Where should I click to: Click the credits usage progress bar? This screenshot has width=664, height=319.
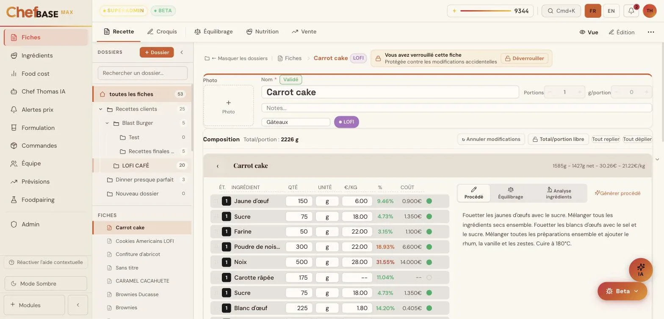485,11
